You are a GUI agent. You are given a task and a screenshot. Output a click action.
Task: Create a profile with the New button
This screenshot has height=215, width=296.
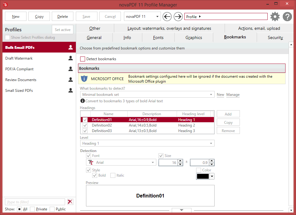(x=16, y=17)
